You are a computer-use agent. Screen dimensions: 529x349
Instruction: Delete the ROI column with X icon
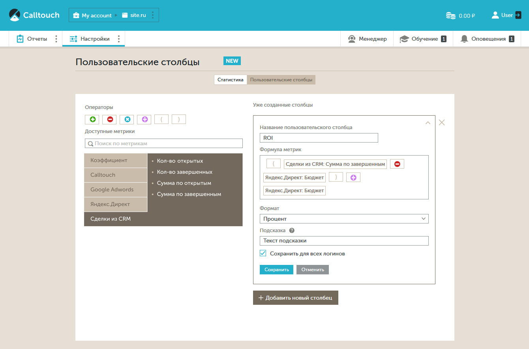[x=442, y=122]
